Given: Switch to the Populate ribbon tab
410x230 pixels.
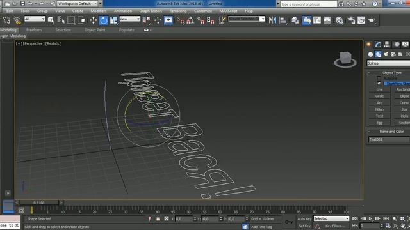Looking at the screenshot, I should click(126, 30).
